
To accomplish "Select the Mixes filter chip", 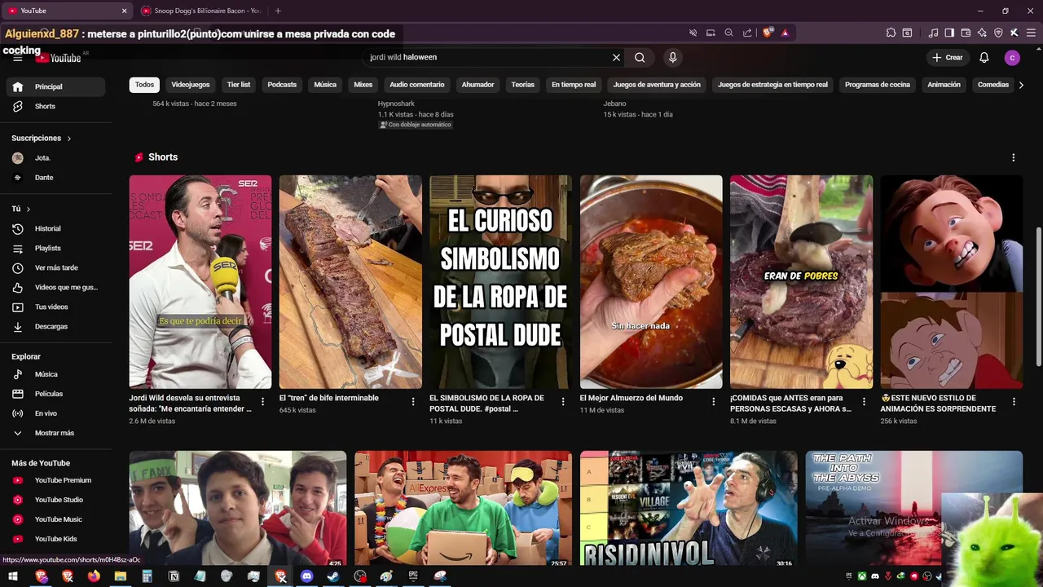I will click(363, 85).
